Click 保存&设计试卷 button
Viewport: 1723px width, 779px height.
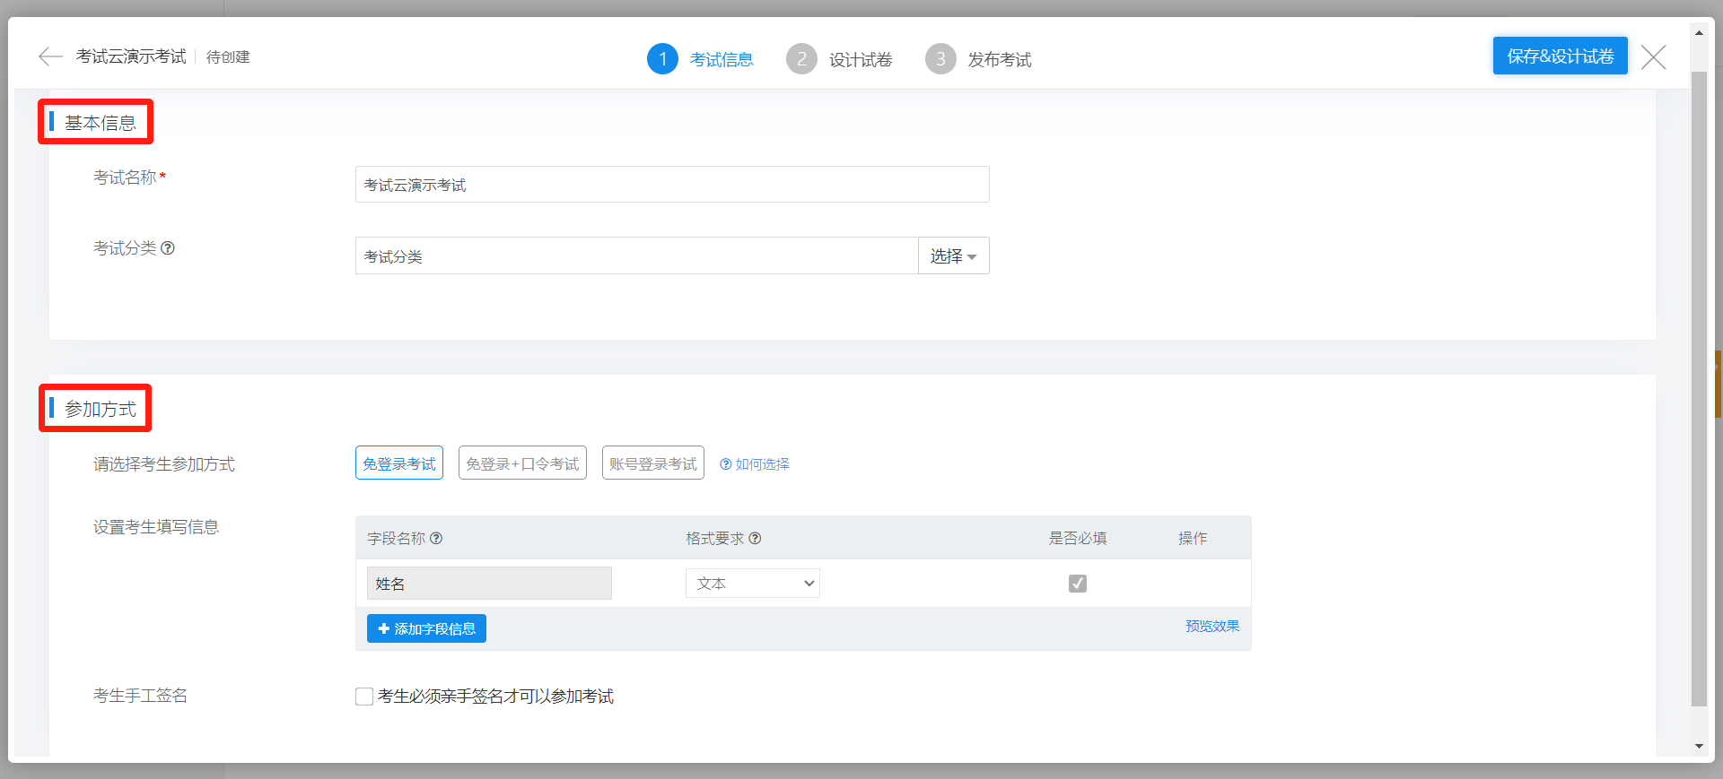point(1560,56)
